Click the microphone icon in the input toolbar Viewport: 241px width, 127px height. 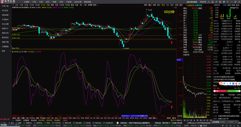(x=230, y=83)
